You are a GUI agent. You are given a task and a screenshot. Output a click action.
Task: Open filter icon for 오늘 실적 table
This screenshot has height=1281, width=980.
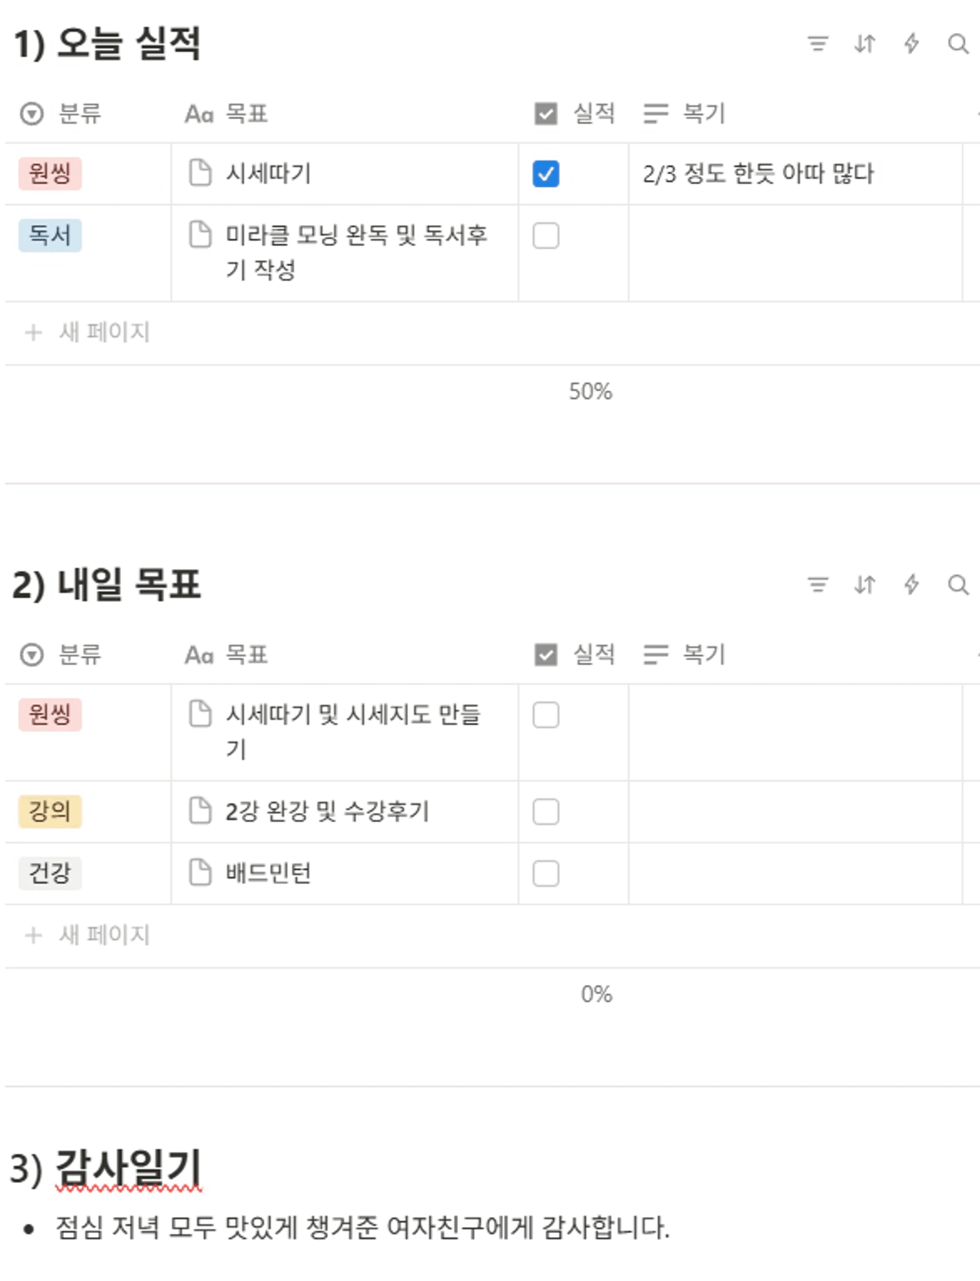(818, 44)
